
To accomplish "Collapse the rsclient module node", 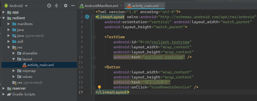I will 4,18.
